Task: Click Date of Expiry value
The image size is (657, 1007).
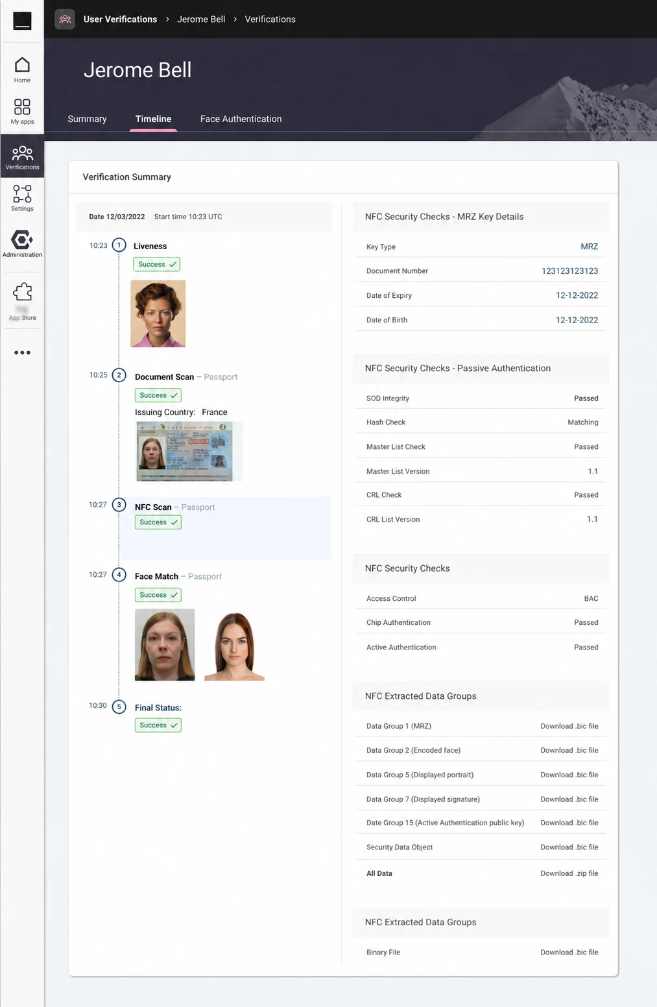Action: 577,295
